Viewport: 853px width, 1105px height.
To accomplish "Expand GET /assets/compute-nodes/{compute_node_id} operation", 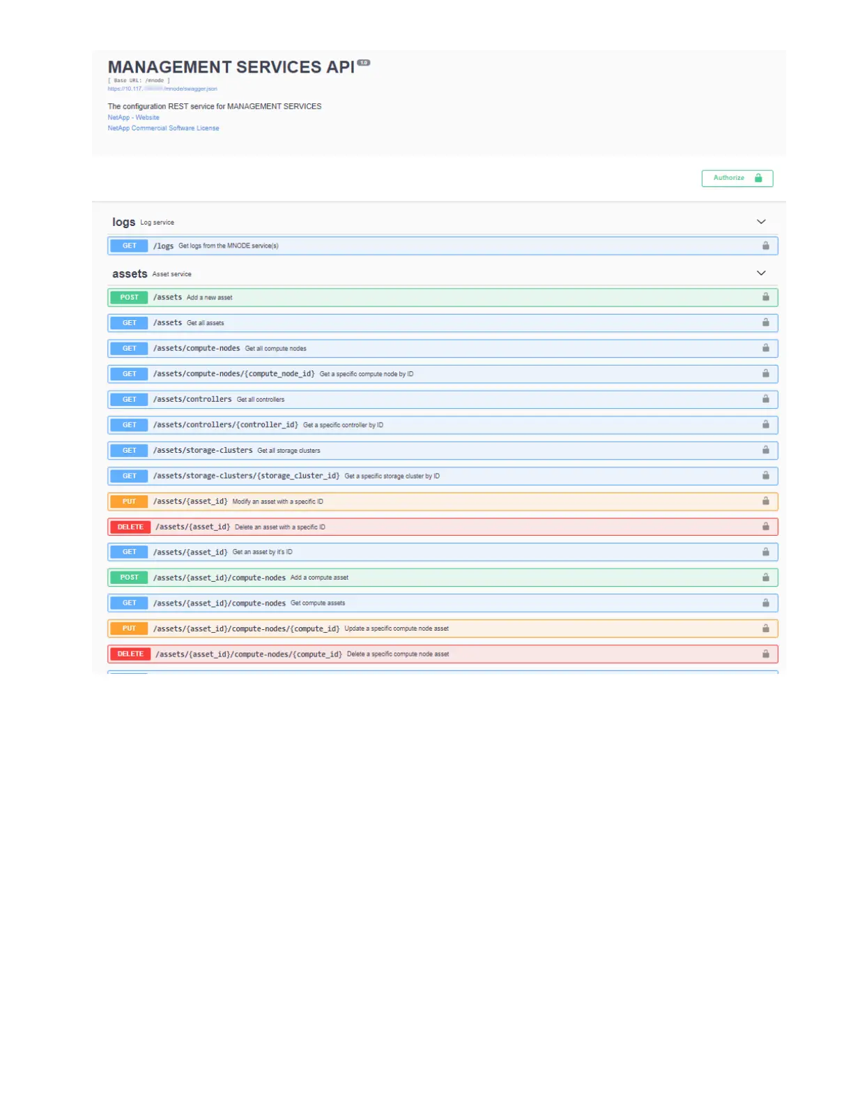I will click(443, 374).
